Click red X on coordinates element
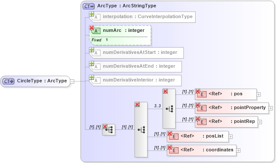 169,147
